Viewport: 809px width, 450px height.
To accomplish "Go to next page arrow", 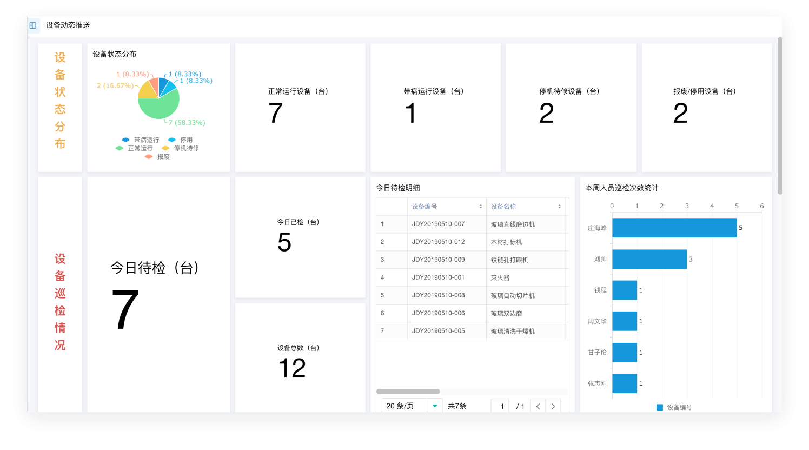I will pyautogui.click(x=553, y=406).
